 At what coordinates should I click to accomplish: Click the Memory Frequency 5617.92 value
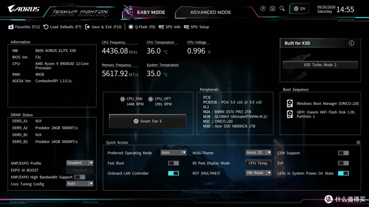[115, 74]
